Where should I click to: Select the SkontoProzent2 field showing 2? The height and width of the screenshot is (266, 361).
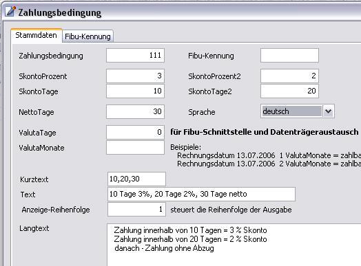pyautogui.click(x=289, y=76)
